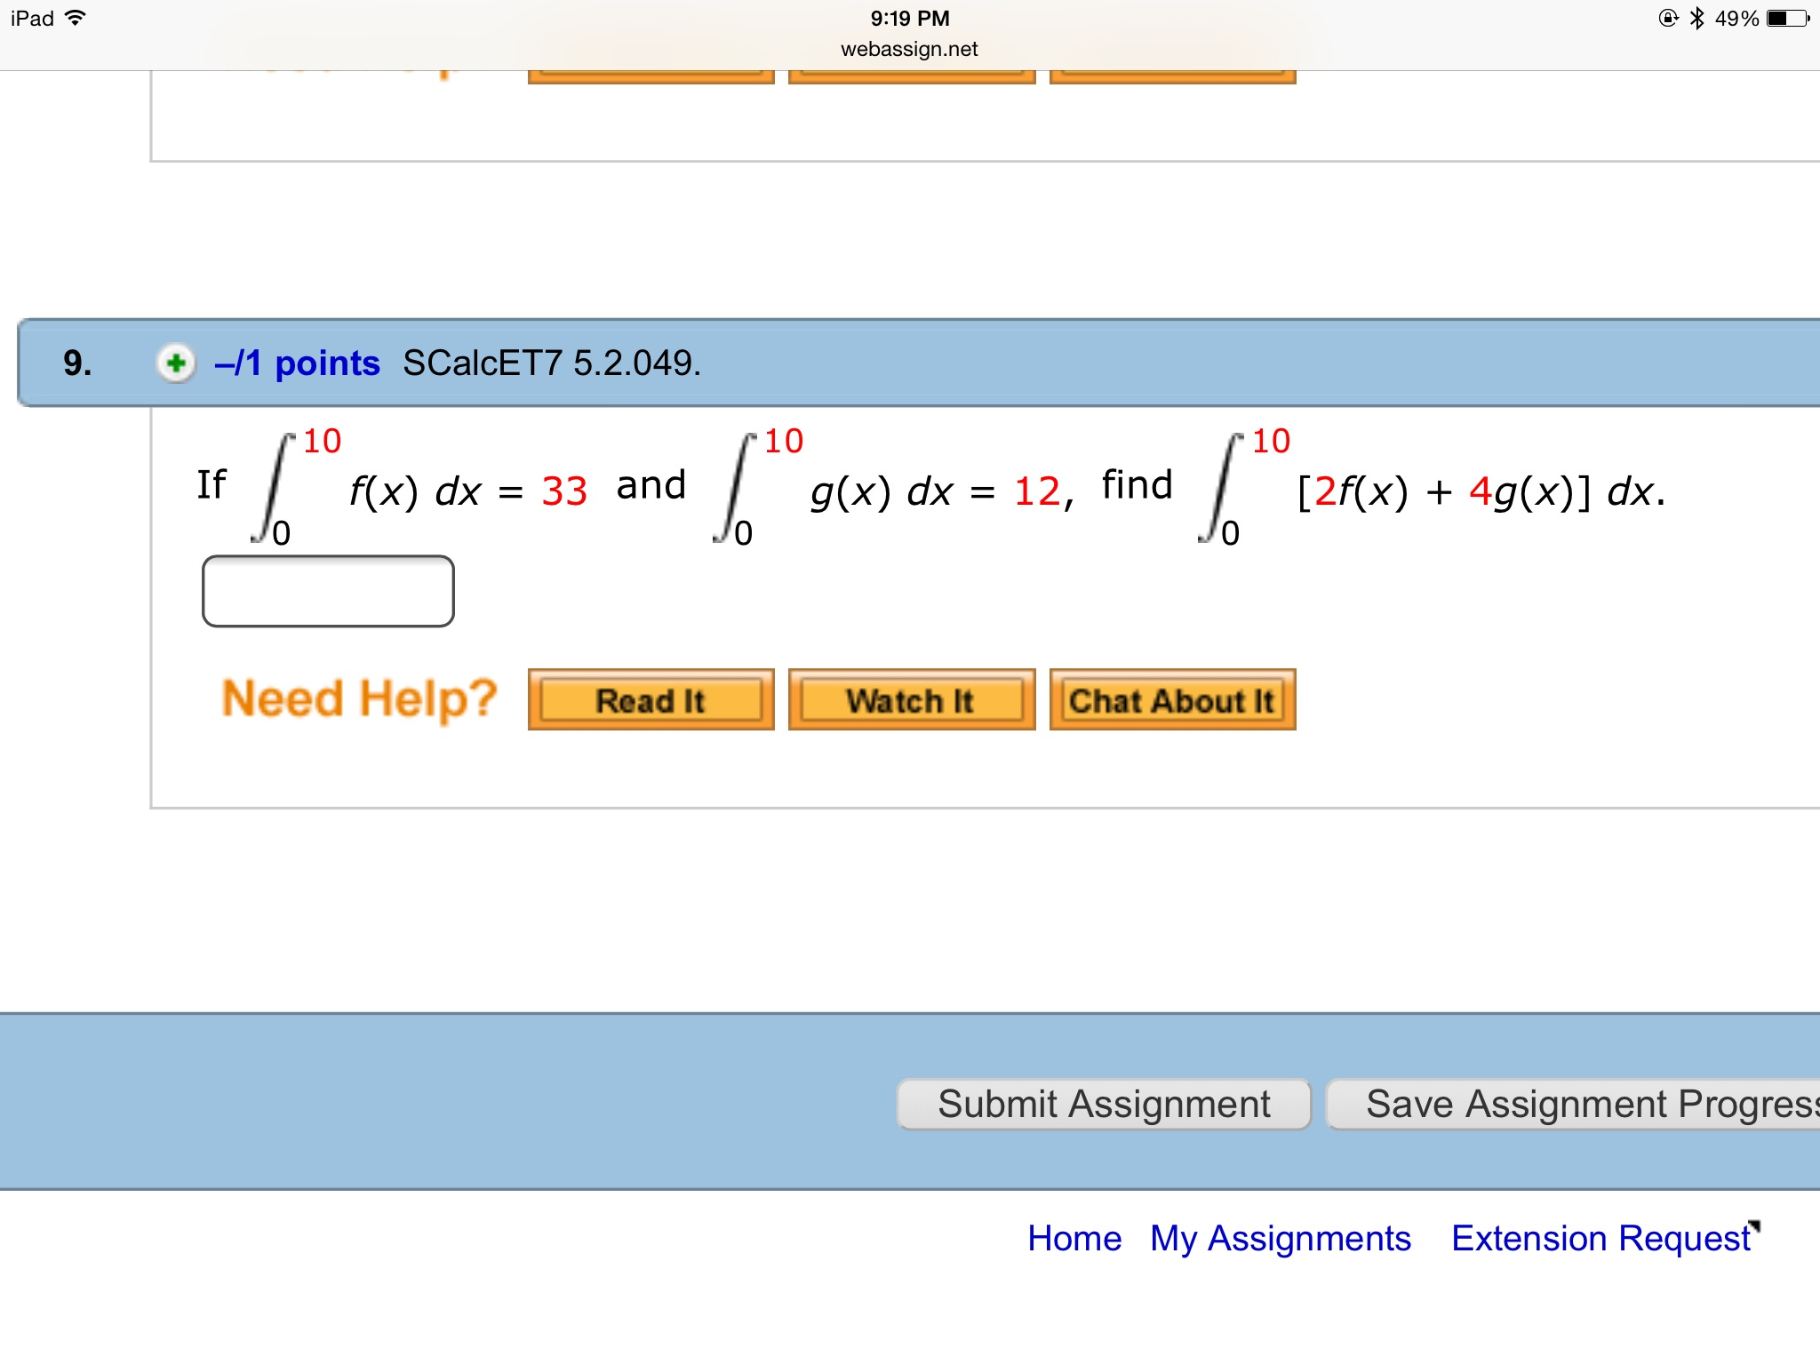
Task: Click the SCalcET7 5.2.049. question label
Action: [552, 363]
